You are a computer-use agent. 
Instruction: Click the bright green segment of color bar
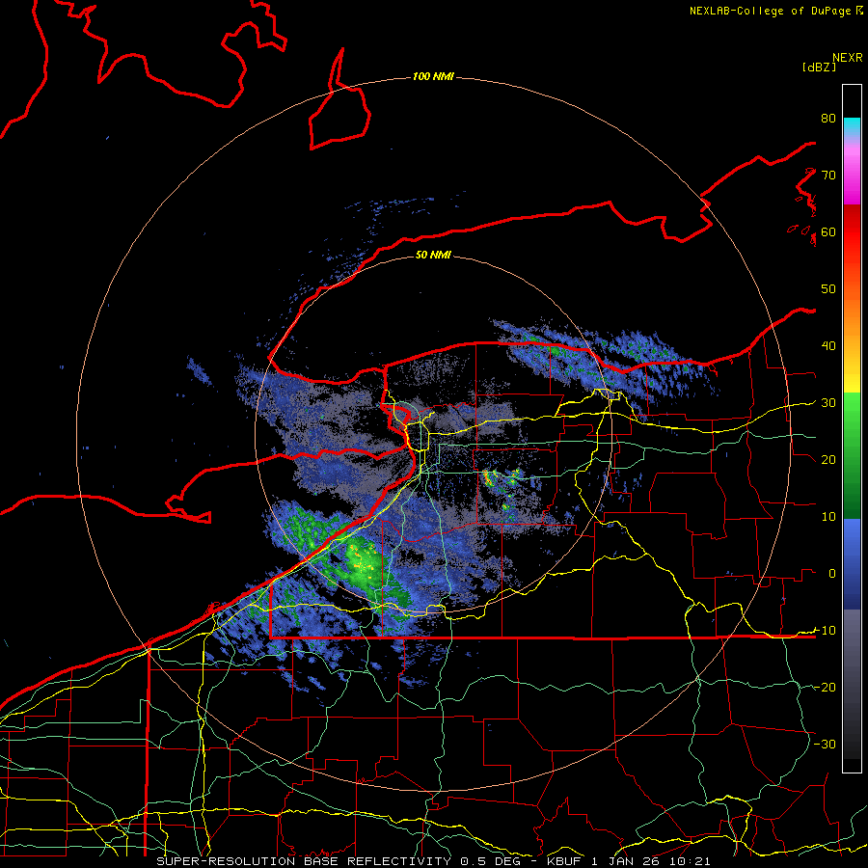point(852,410)
